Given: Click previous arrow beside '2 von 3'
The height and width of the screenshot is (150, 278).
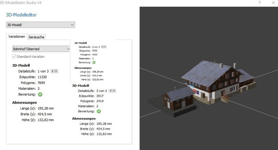Looking at the screenshot, I should click(x=102, y=47).
